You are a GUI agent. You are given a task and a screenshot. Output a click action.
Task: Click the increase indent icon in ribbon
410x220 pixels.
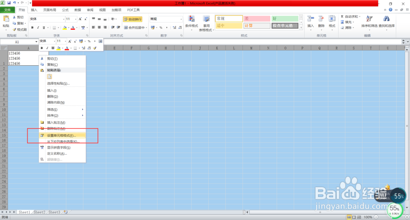coord(118,27)
